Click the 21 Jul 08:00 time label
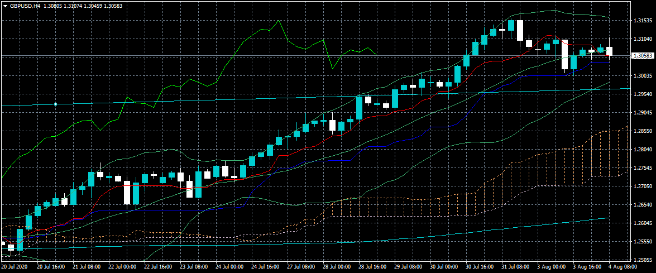The image size is (656, 273). (86, 266)
